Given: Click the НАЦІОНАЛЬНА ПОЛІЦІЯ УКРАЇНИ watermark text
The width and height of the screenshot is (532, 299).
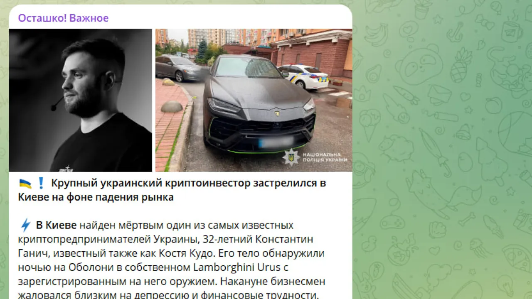Looking at the screenshot, I should point(325,157).
